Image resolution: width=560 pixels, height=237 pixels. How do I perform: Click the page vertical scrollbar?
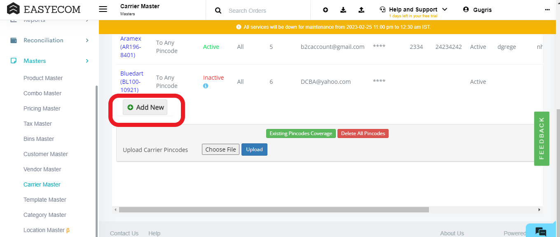558,173
